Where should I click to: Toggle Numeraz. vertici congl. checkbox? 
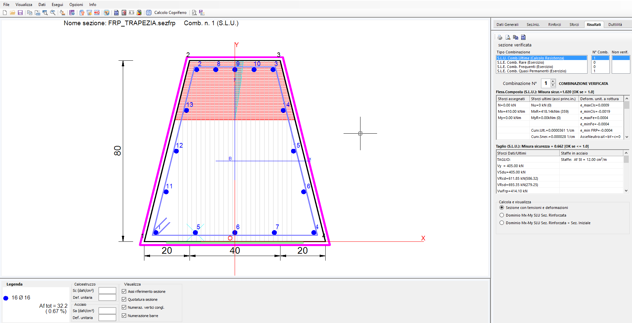tap(124, 307)
